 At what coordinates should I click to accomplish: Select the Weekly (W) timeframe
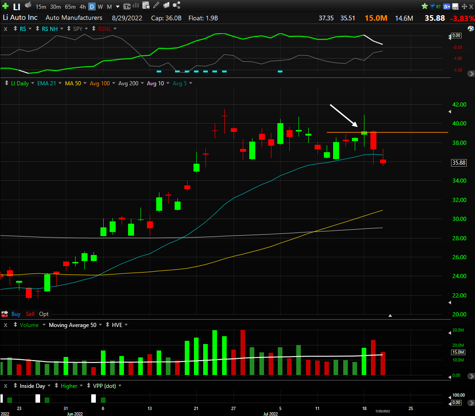pos(100,6)
